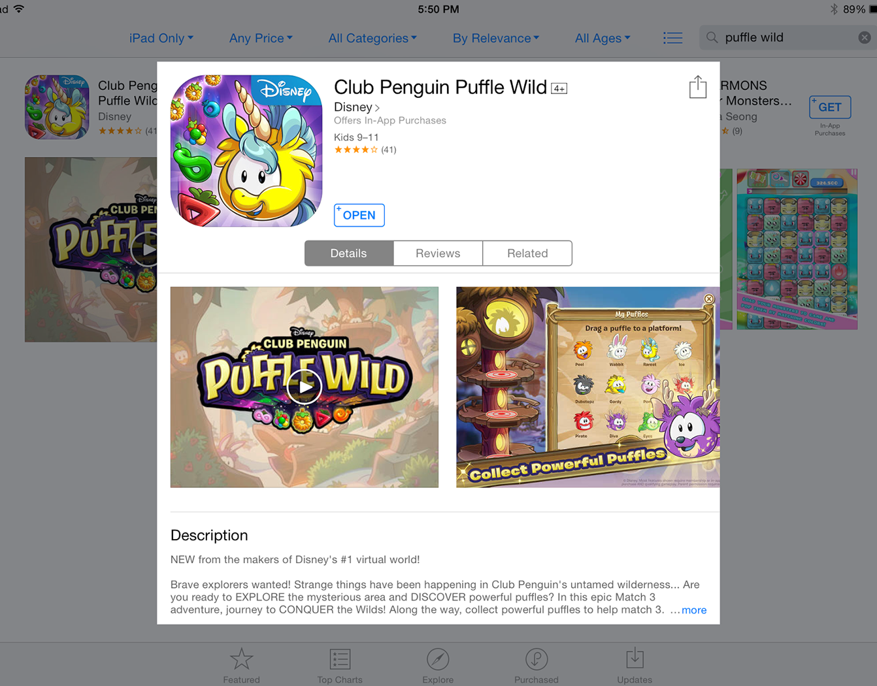
Task: Expand description with the more link
Action: (694, 610)
